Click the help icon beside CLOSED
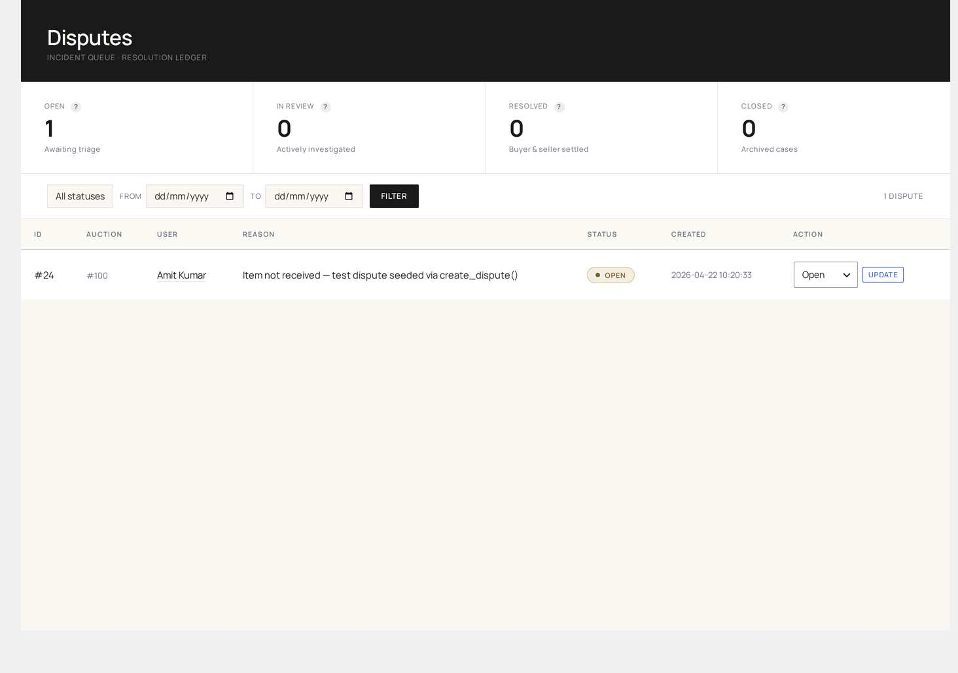 [x=783, y=107]
